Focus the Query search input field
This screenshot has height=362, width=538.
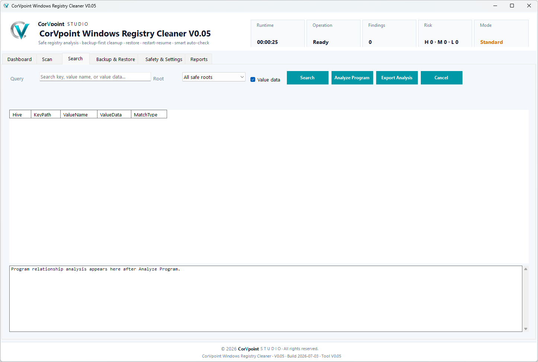pyautogui.click(x=95, y=77)
